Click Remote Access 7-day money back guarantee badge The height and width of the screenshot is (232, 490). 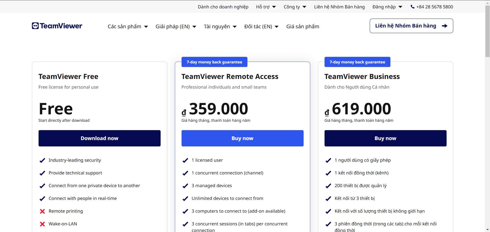click(x=214, y=62)
